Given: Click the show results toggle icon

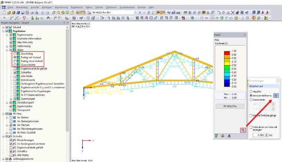Looking at the screenshot, I should click(x=158, y=13).
